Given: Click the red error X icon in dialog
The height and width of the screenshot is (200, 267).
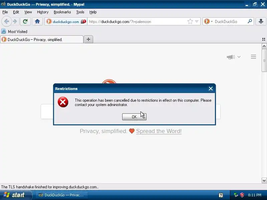Looking at the screenshot, I should tap(63, 102).
